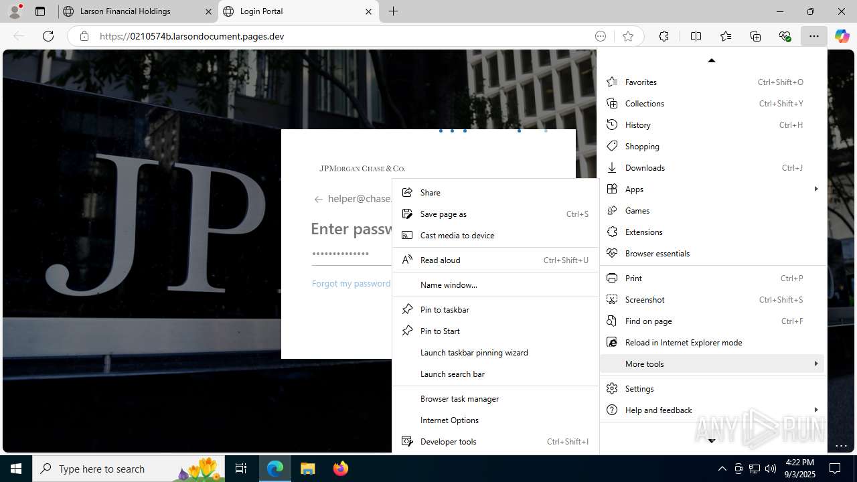Click the profile avatar icon
857x482 pixels.
click(x=14, y=11)
